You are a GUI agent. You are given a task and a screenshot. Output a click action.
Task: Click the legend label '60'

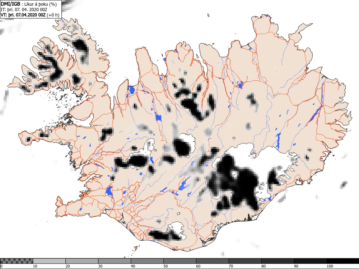point(198,266)
